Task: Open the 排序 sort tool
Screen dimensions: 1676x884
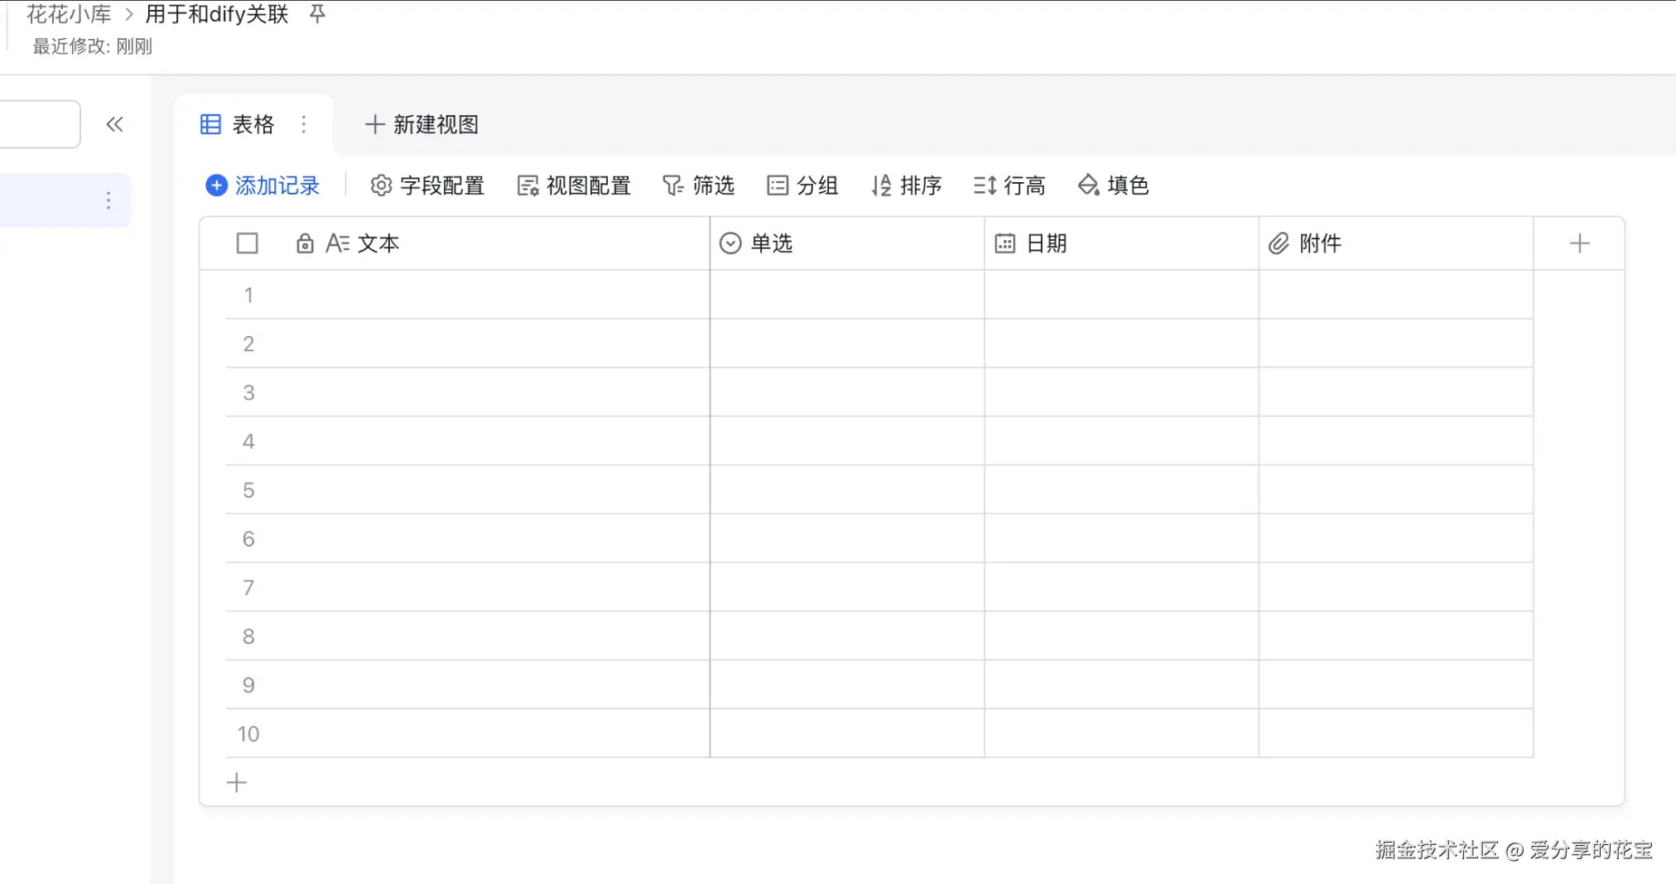Action: coord(906,185)
